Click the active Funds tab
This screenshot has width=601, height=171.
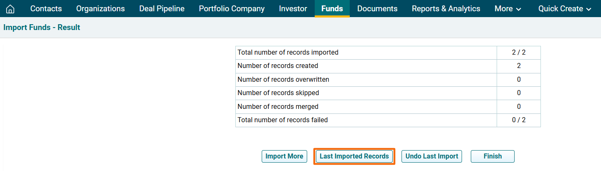pos(332,9)
